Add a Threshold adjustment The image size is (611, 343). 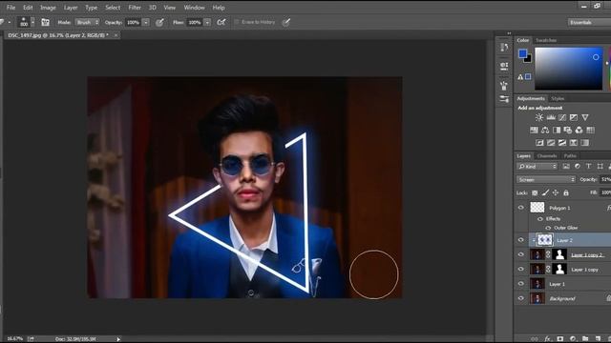tap(562, 143)
